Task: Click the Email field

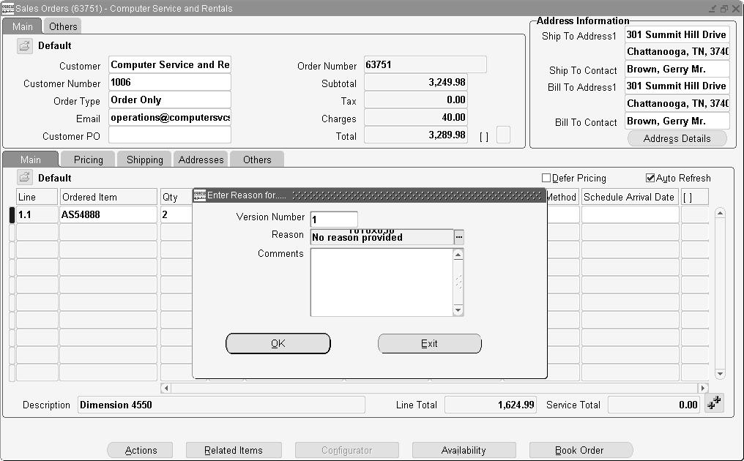Action: point(170,117)
